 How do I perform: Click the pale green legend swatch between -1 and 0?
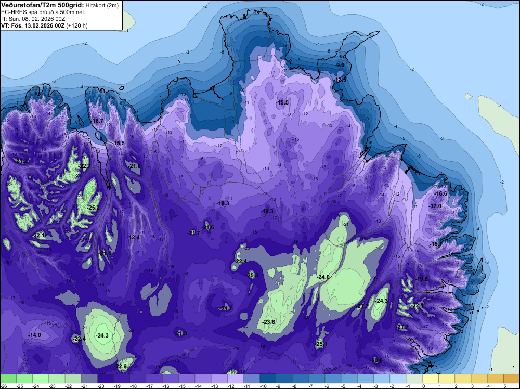414,379
